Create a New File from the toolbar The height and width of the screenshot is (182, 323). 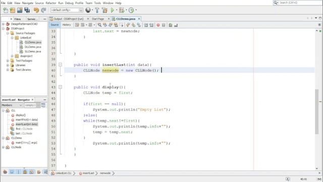(x=6, y=10)
